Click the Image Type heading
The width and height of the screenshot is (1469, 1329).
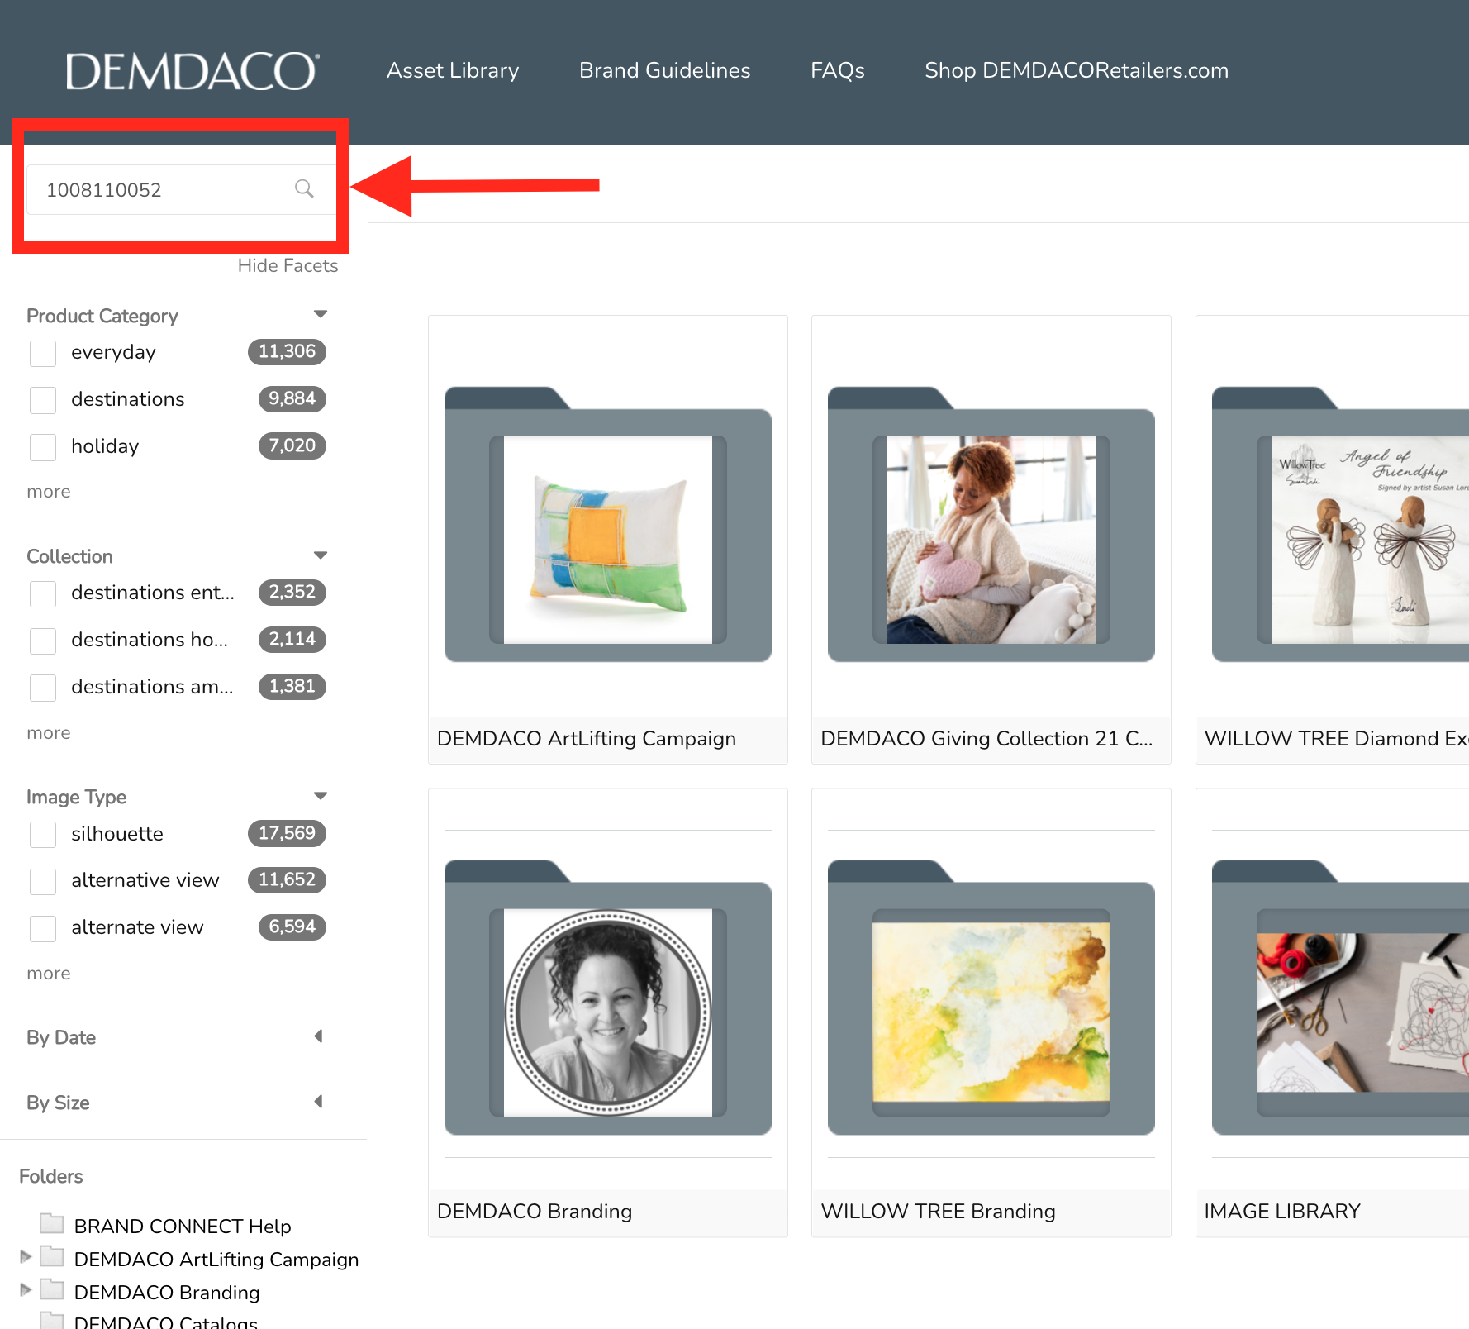click(76, 797)
